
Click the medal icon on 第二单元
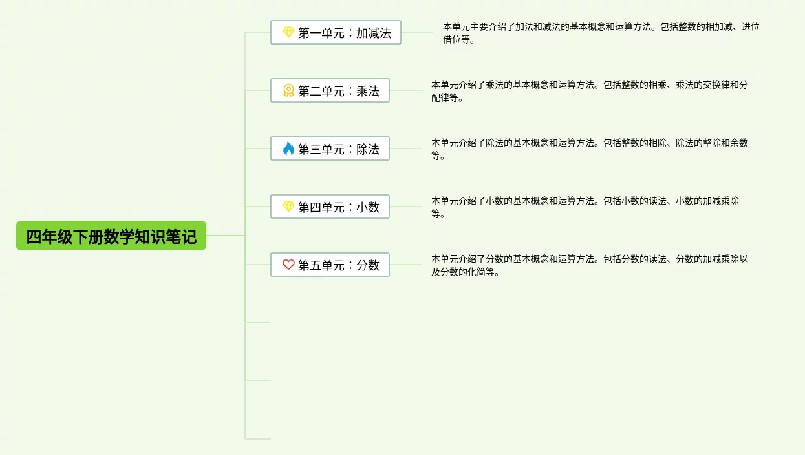click(288, 90)
